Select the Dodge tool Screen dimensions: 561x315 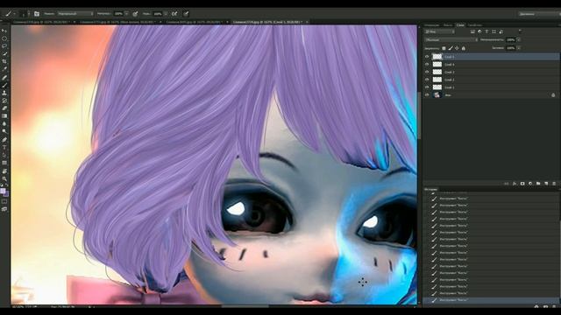(x=4, y=131)
